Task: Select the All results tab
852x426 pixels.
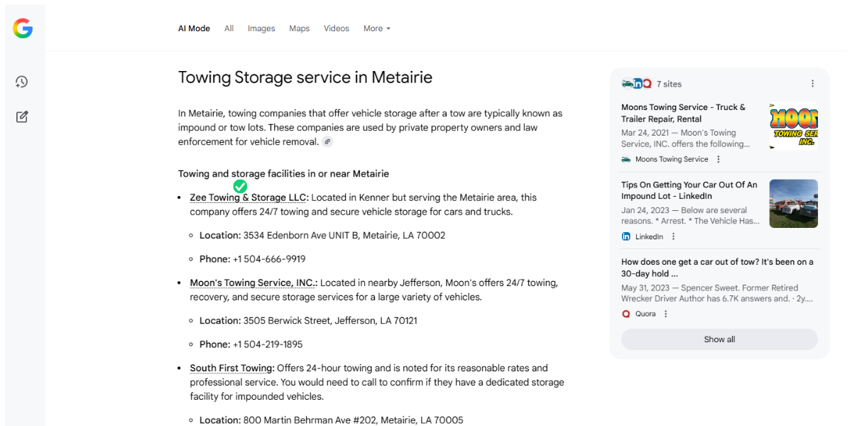Action: click(x=229, y=28)
